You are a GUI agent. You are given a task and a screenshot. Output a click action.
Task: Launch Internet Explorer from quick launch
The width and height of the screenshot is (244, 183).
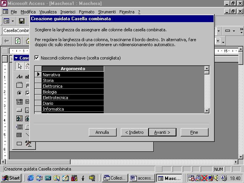[30, 178]
